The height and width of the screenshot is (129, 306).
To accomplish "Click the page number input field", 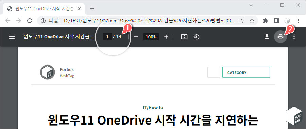I will coord(107,37).
